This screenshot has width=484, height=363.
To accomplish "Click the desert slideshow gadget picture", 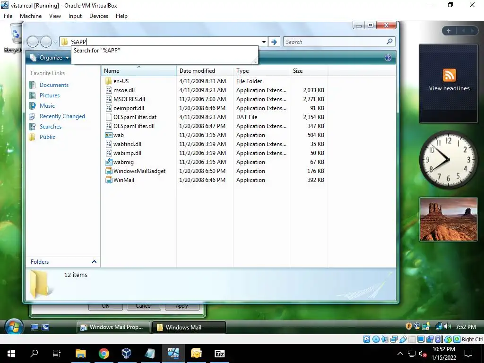I will tap(448, 219).
